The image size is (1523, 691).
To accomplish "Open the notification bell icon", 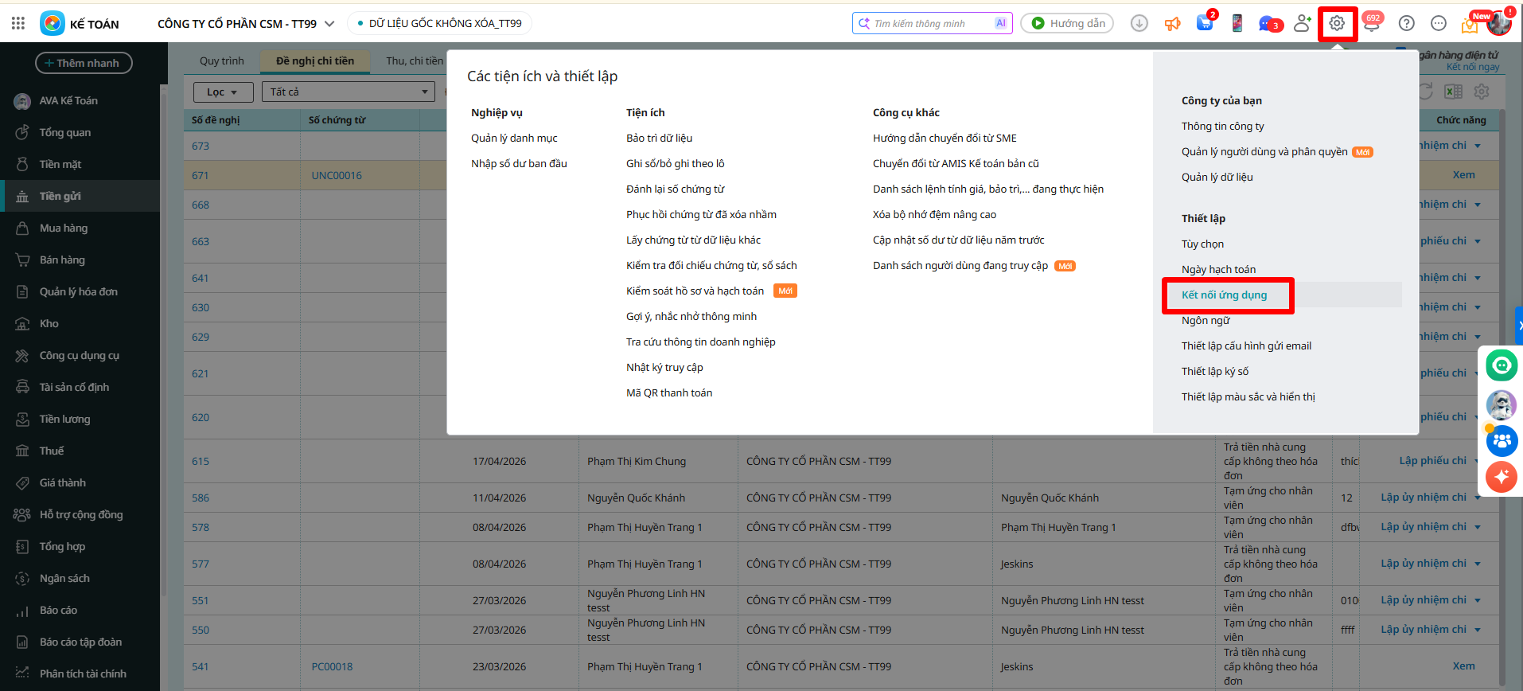I will (1371, 24).
